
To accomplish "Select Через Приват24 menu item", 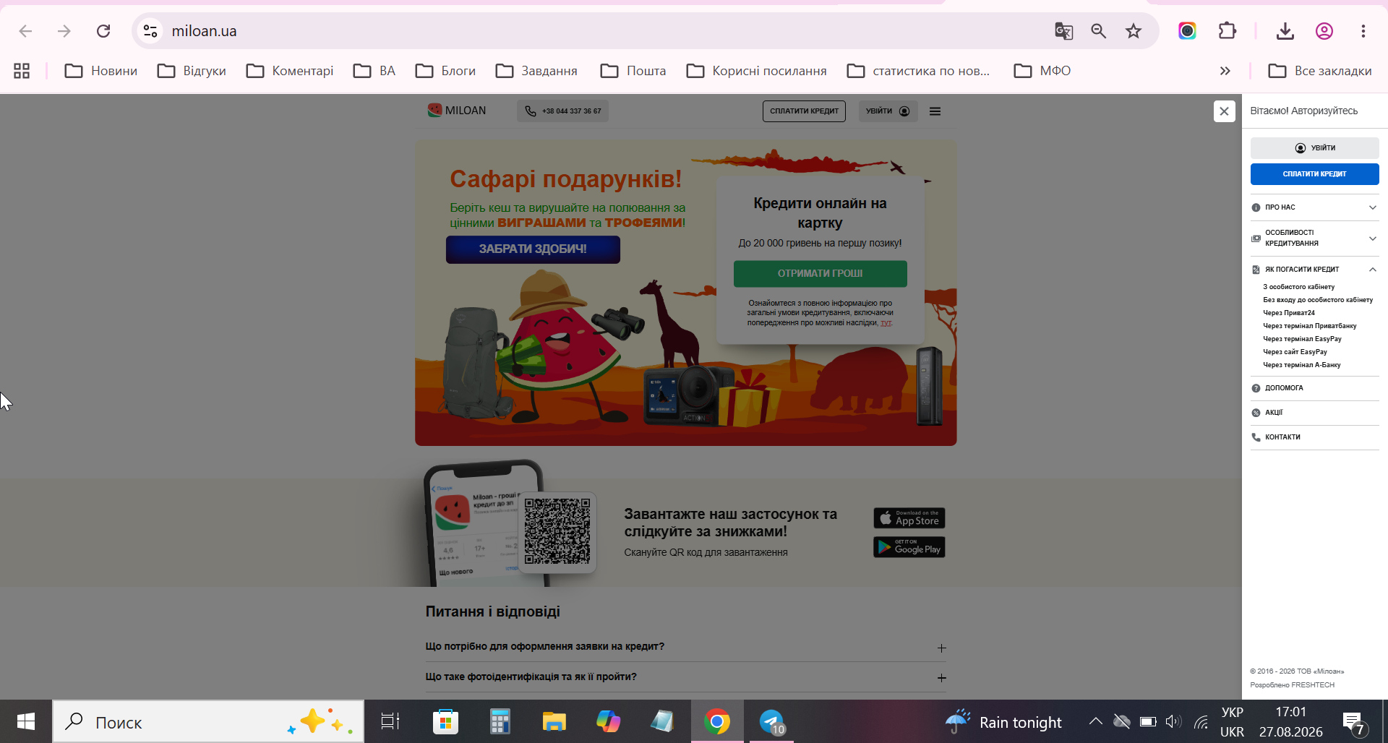I will tap(1288, 313).
